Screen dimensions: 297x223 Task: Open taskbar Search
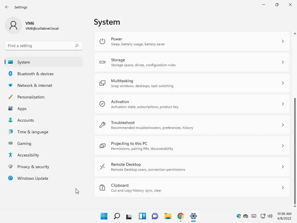click(117, 216)
